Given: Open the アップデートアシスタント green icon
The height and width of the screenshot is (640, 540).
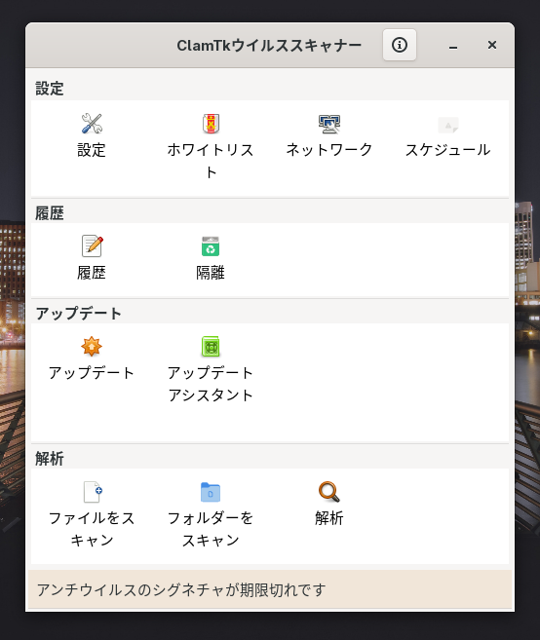Looking at the screenshot, I should tap(211, 346).
